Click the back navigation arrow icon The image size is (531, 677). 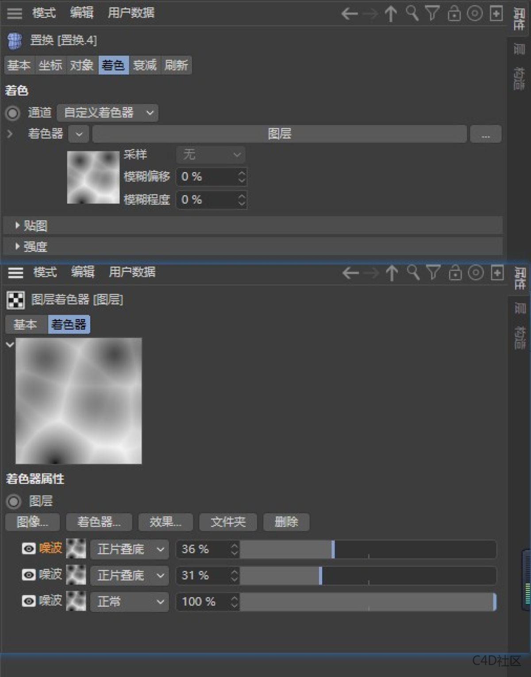350,13
